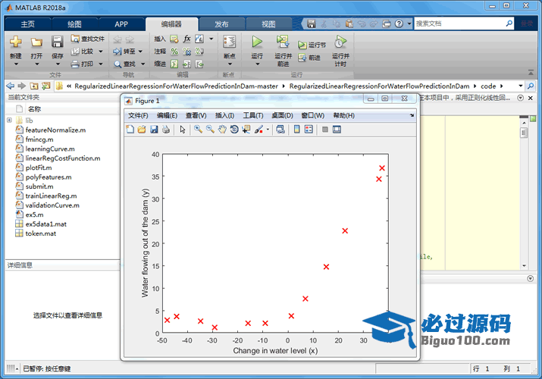The width and height of the screenshot is (542, 379).
Task: Click the Save icon in Figure toolbar
Action: point(154,130)
